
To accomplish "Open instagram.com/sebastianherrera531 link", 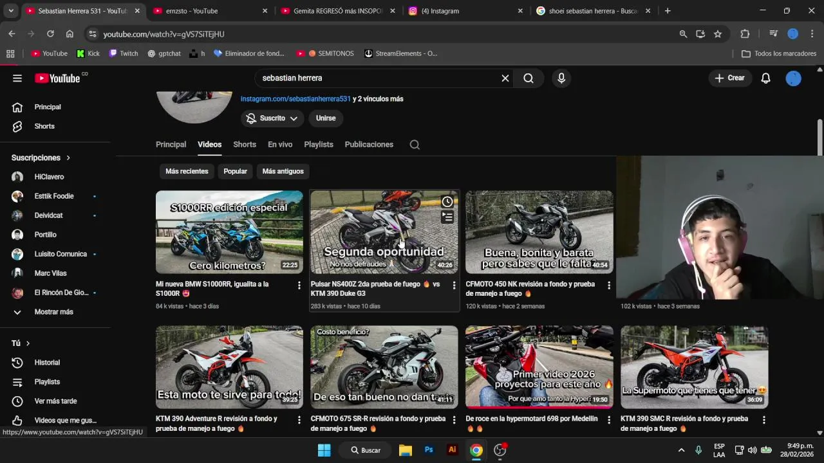I will (x=295, y=99).
